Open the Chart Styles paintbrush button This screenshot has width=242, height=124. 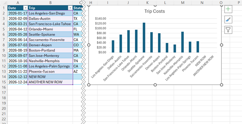[228, 20]
